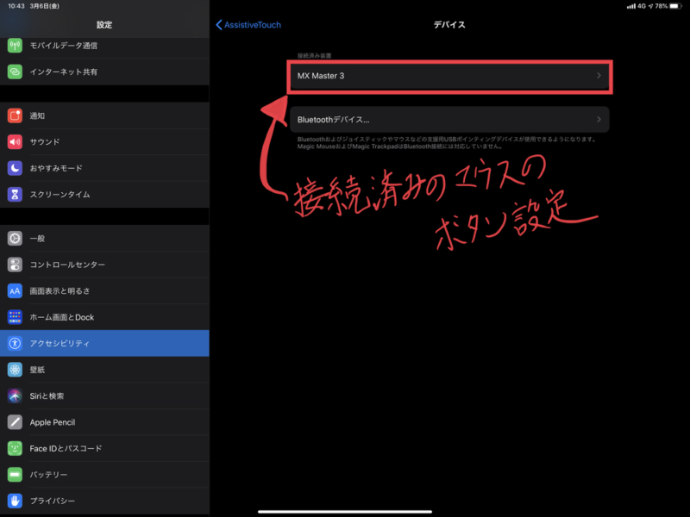690x517 pixels.
Task: Tap the Display & Brightness (画面表示と明るさ) AA icon
Action: tap(15, 291)
